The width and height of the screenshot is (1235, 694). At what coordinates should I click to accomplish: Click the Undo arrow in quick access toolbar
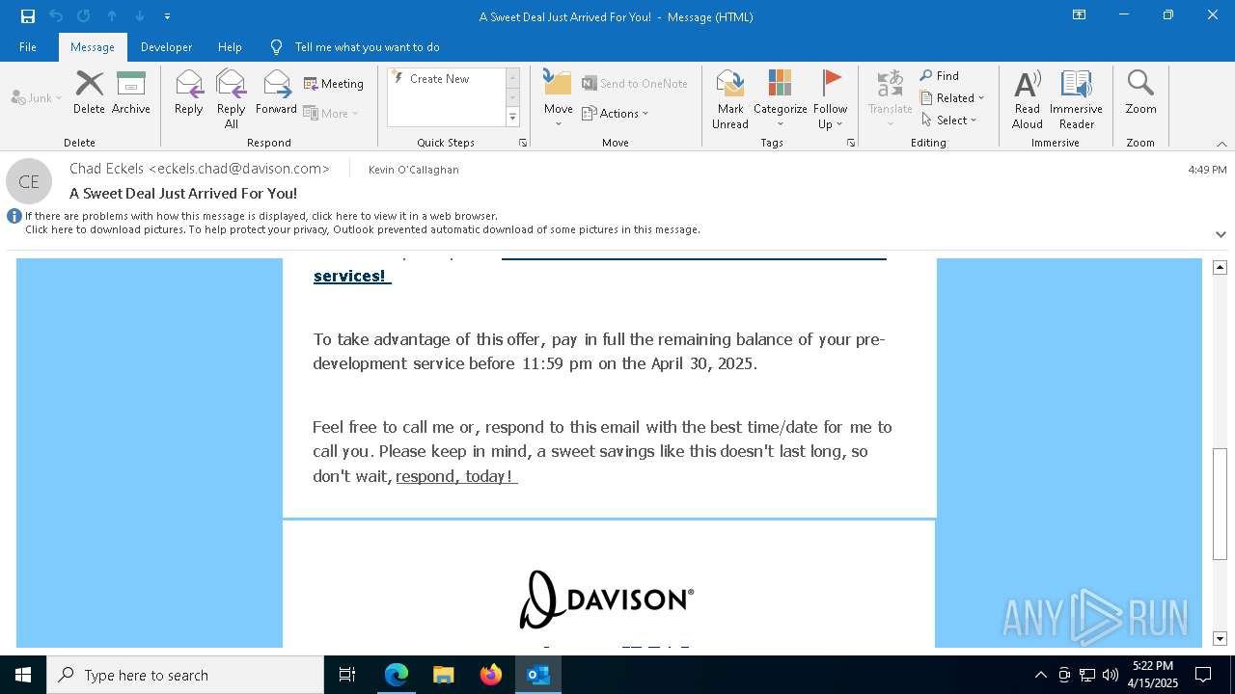[56, 16]
